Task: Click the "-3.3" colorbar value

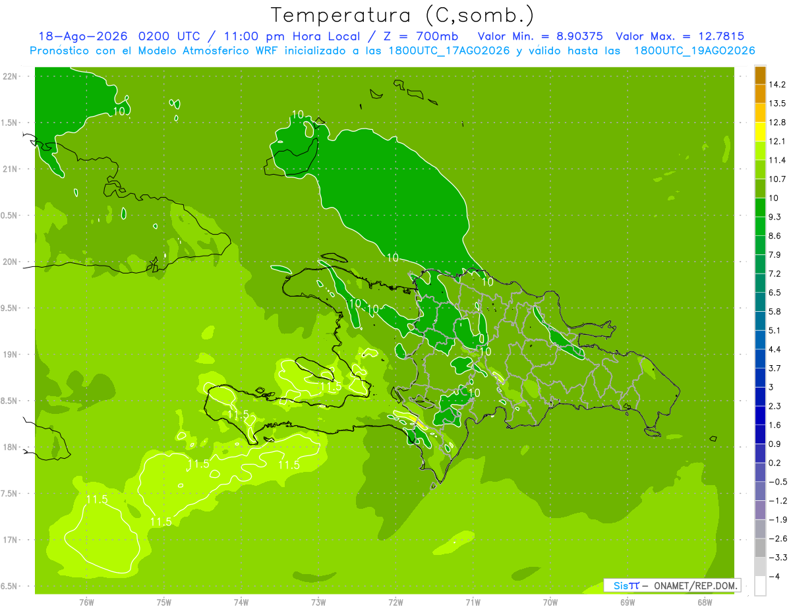Action: (777, 558)
